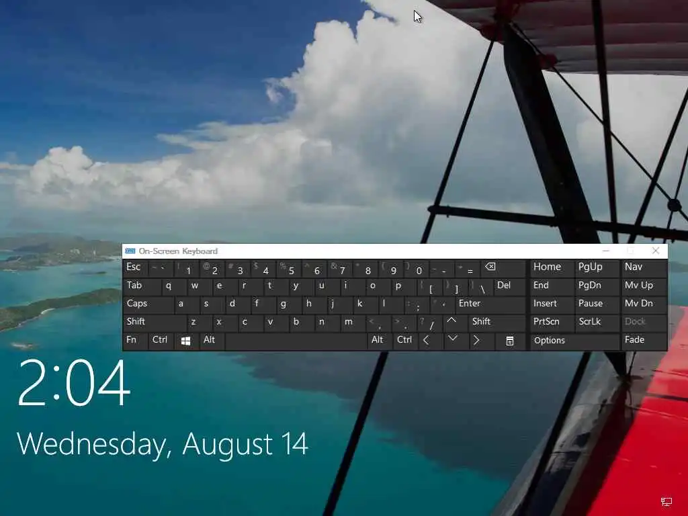Click the Enter key

pos(490,304)
